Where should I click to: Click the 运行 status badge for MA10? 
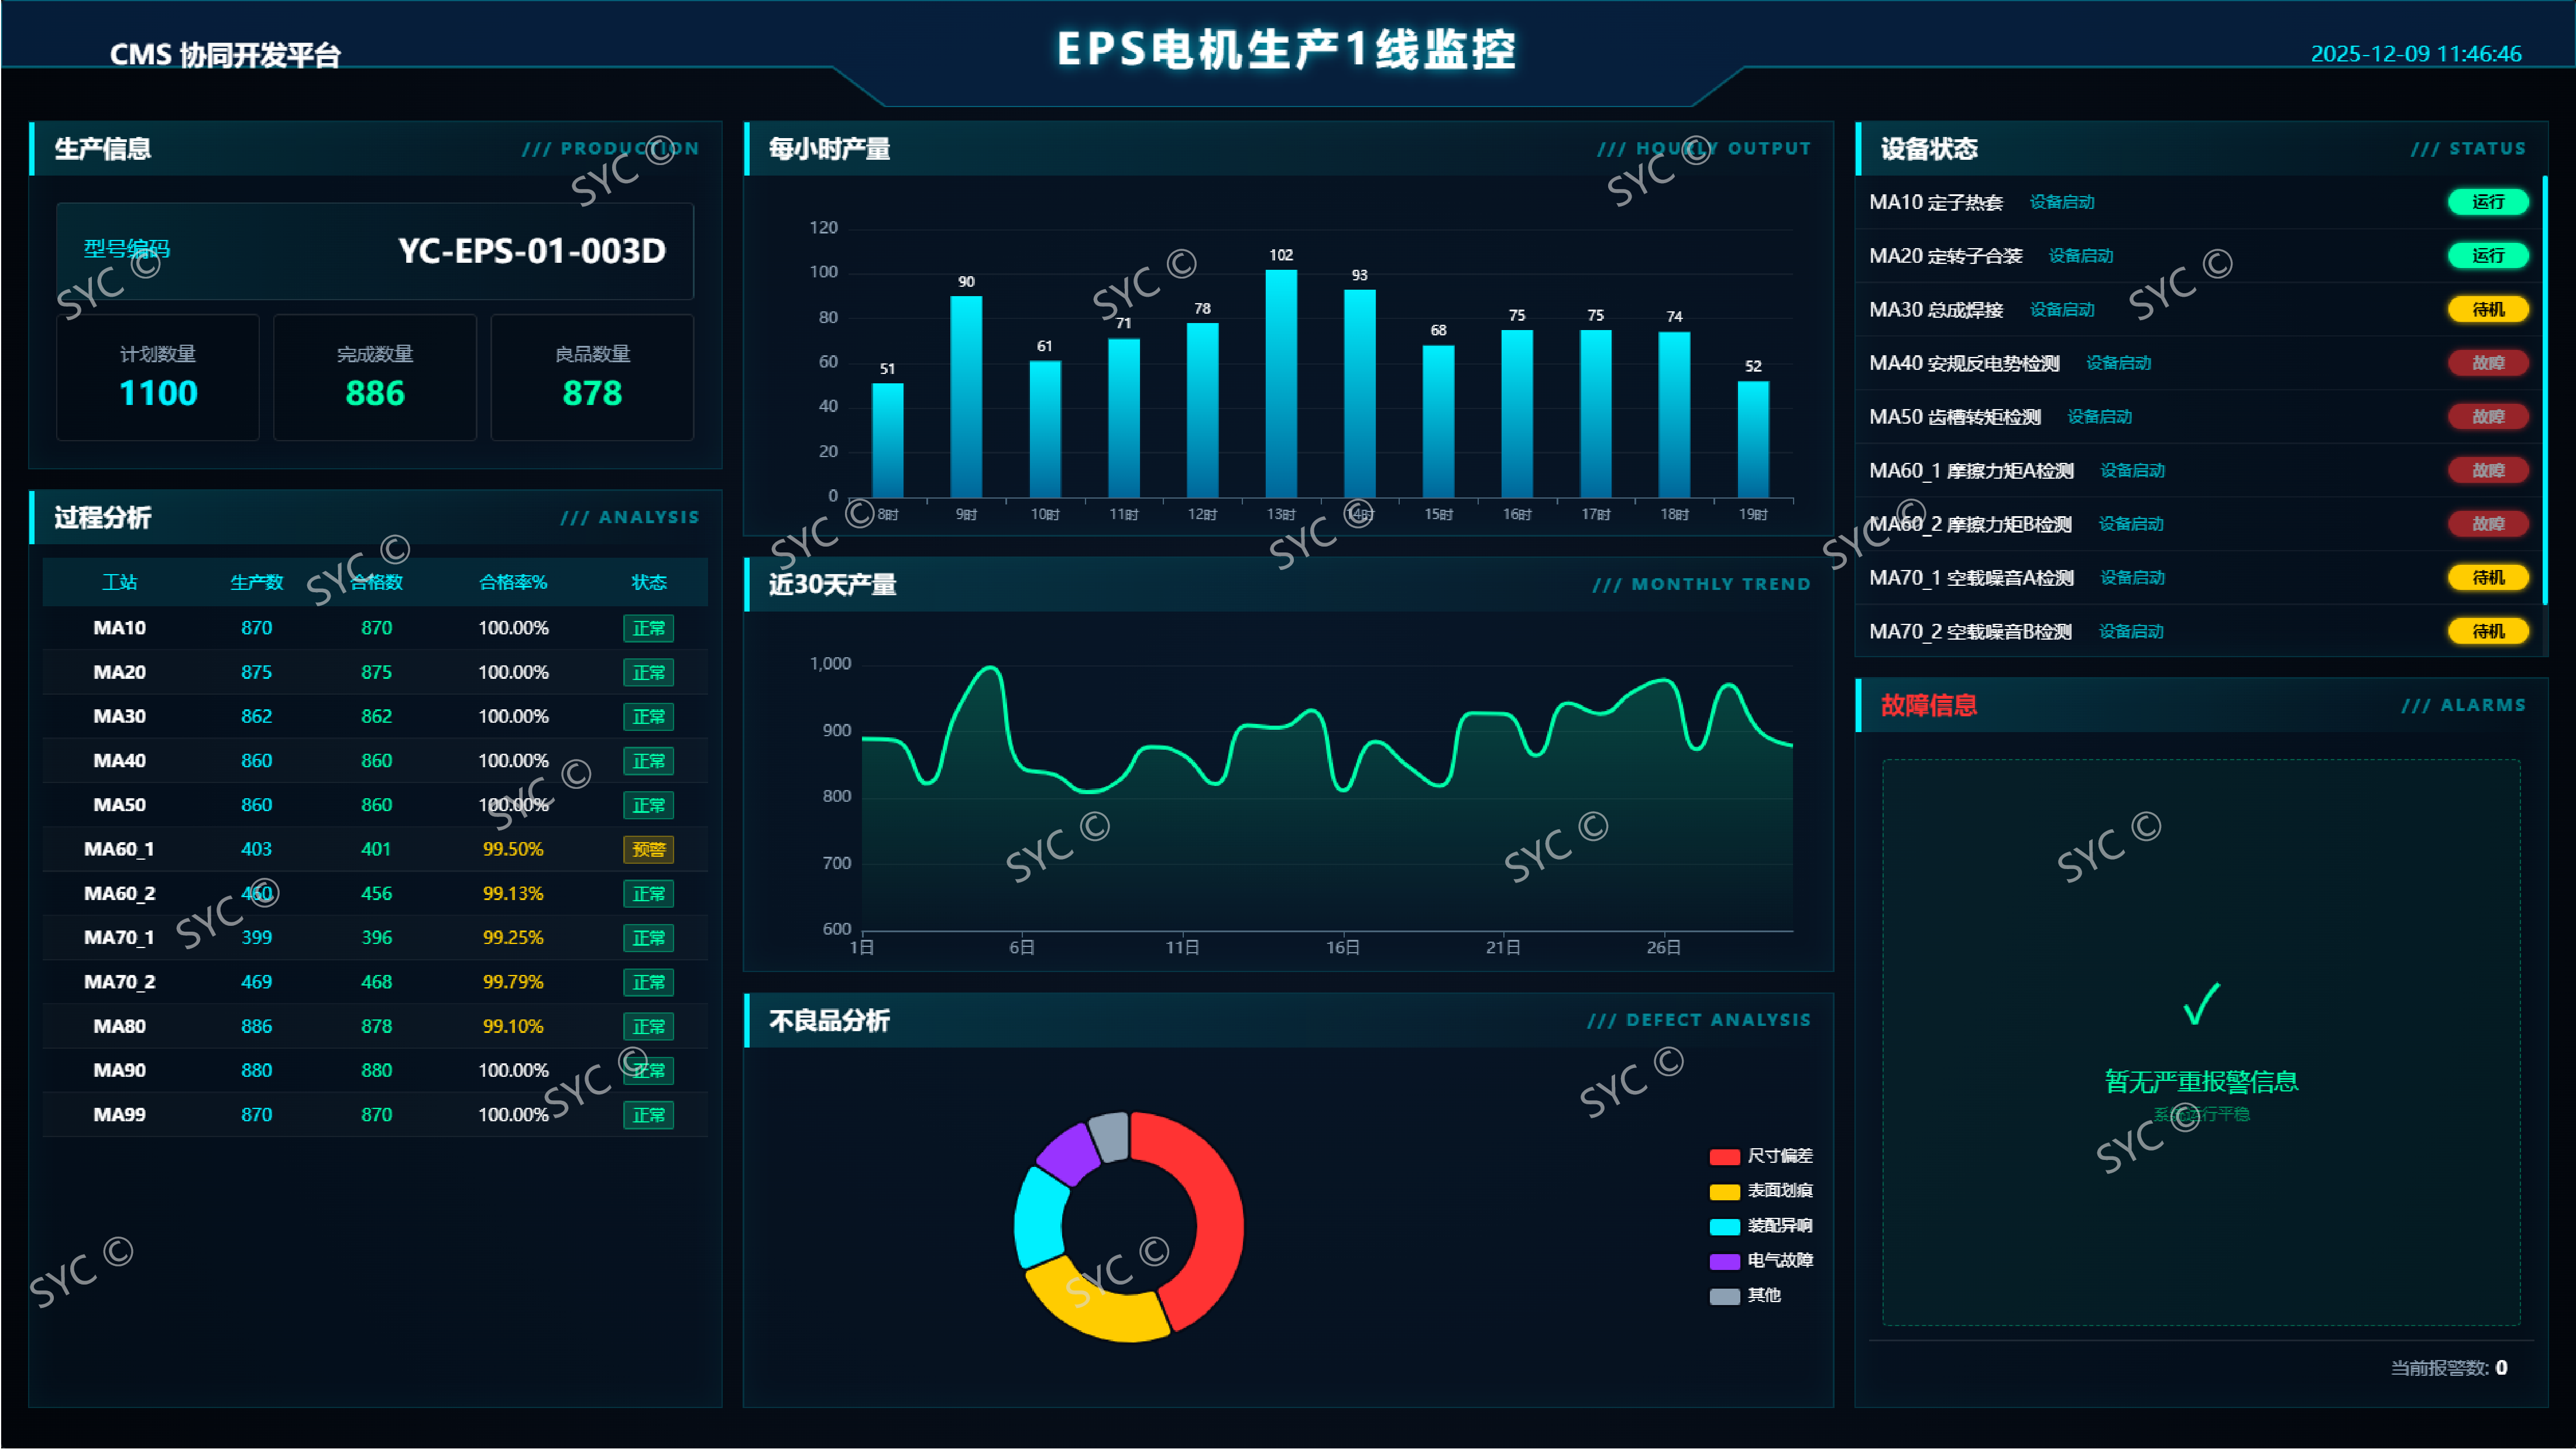[2487, 202]
